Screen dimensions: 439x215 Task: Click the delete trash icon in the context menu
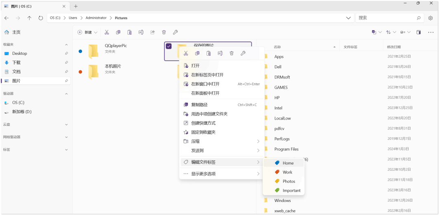tap(232, 53)
